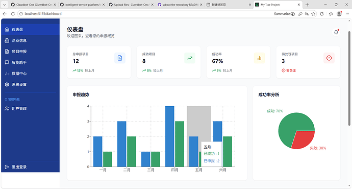352x189 pixels.
Task: Click the 成功: 70% pie label
Action: coord(275,111)
